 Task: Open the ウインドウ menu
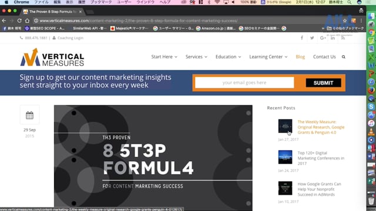[x=145, y=2]
